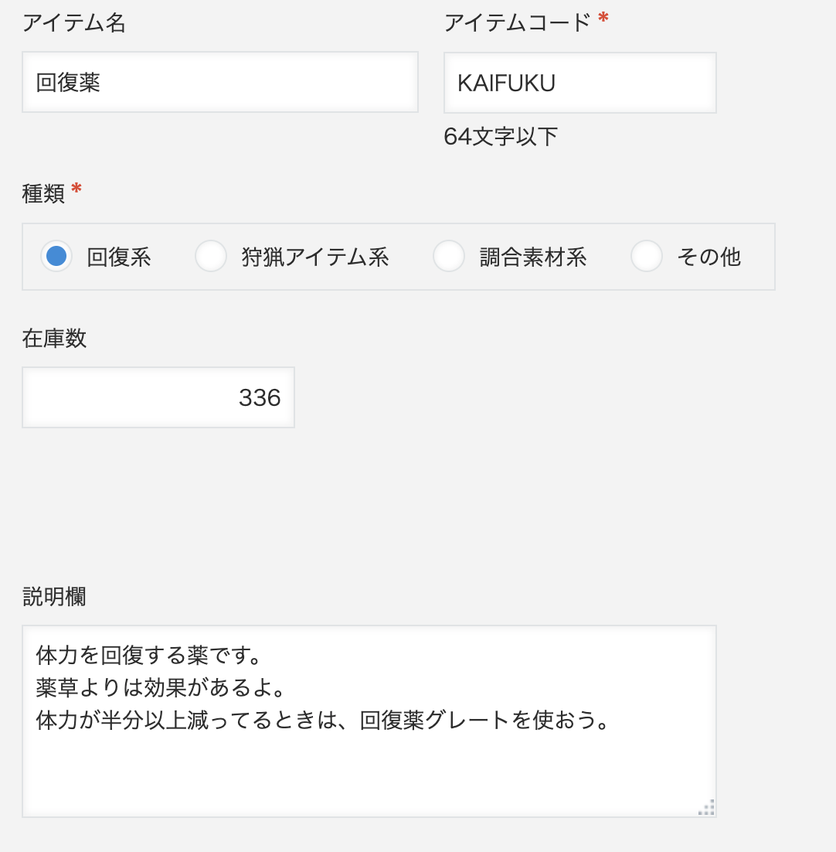
Task: Click the 在庫数 number field showing 336
Action: [x=158, y=397]
